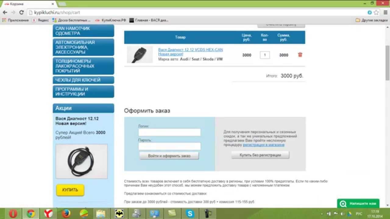Viewport: 390px width, 219px height.
Task: Click the РУС language indicator
Action: [359, 214]
